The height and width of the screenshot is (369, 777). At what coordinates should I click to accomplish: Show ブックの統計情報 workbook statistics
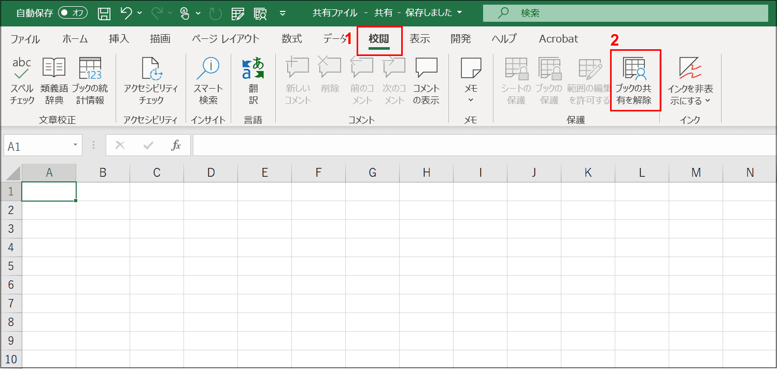point(90,81)
